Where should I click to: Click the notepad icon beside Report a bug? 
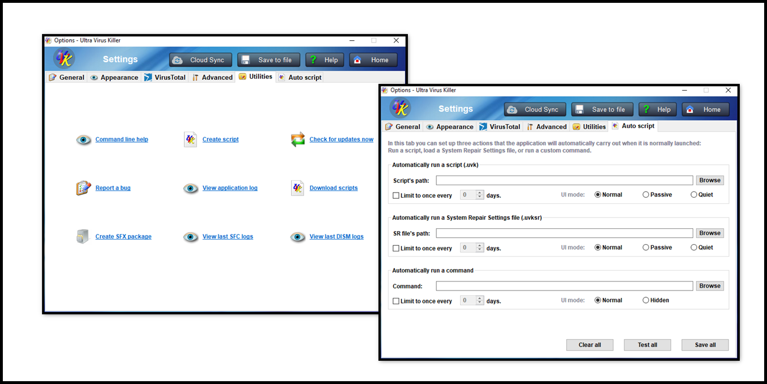84,188
